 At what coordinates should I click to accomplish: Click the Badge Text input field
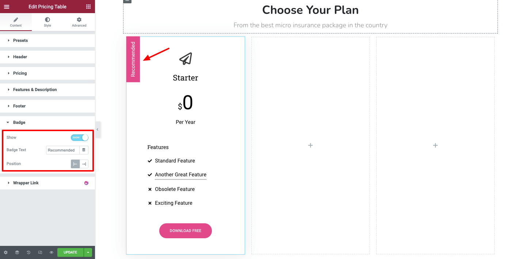62,150
